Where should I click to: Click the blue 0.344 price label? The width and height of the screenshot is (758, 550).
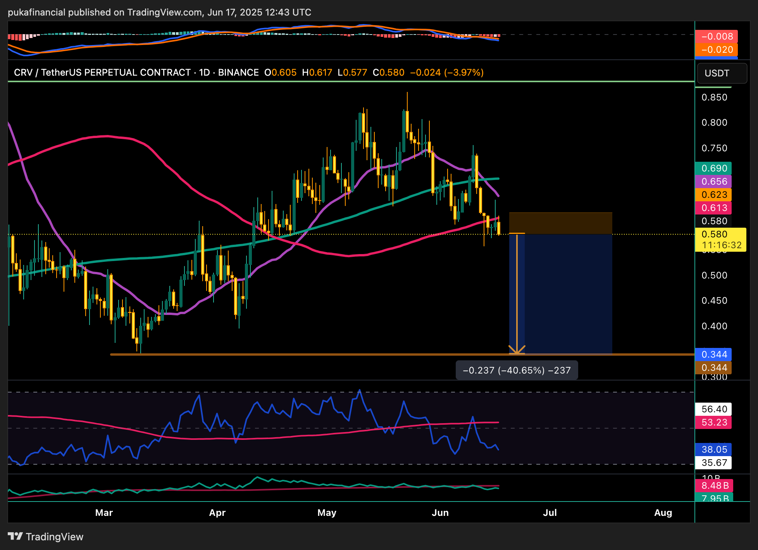pos(713,355)
